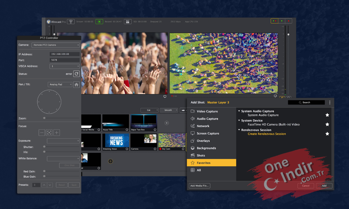
Task: Open gear settings on Aqua Title shot
Action: [x=127, y=130]
